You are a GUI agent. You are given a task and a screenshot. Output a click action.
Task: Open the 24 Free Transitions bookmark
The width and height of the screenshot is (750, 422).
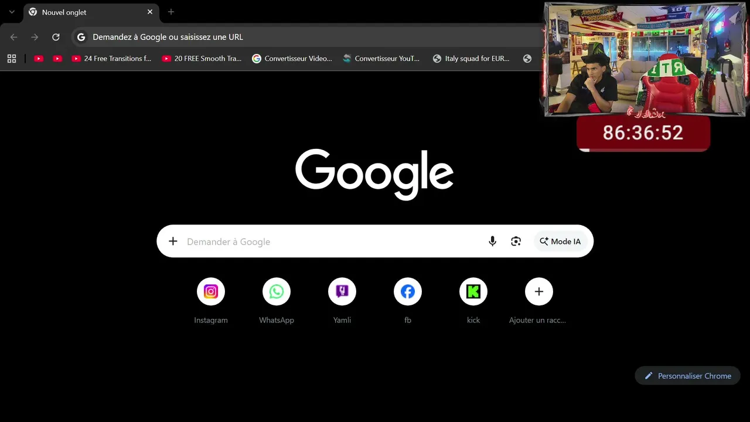coord(111,59)
